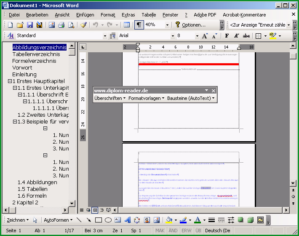Select the arrow drawing tool

tap(89, 220)
